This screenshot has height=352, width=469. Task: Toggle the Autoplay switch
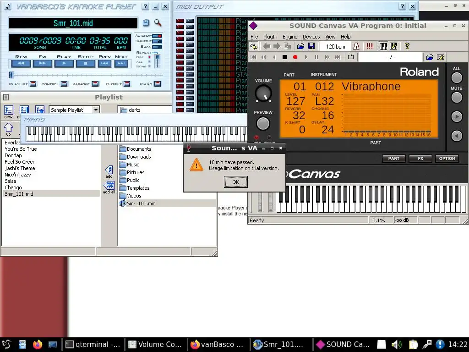(x=157, y=36)
